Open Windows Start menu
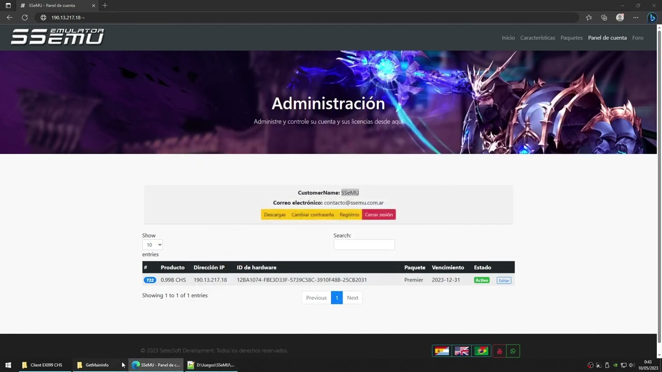Screen dimensions: 662x372 coord(8,365)
